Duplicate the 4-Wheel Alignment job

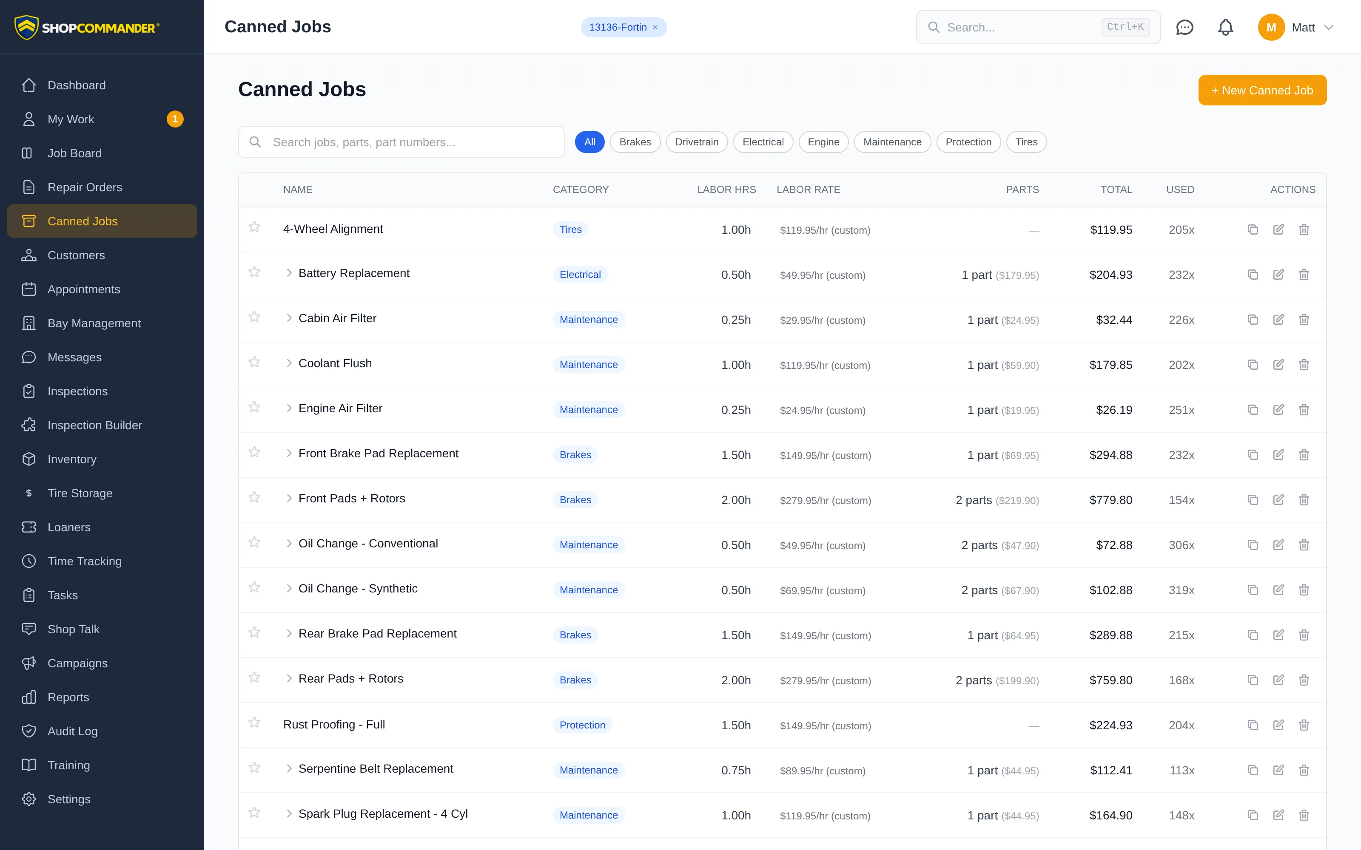[x=1253, y=229]
